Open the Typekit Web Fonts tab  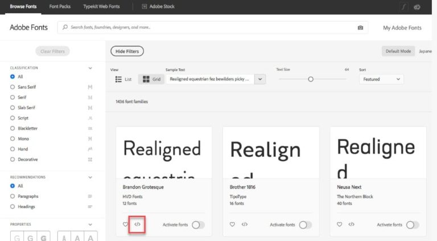point(101,6)
